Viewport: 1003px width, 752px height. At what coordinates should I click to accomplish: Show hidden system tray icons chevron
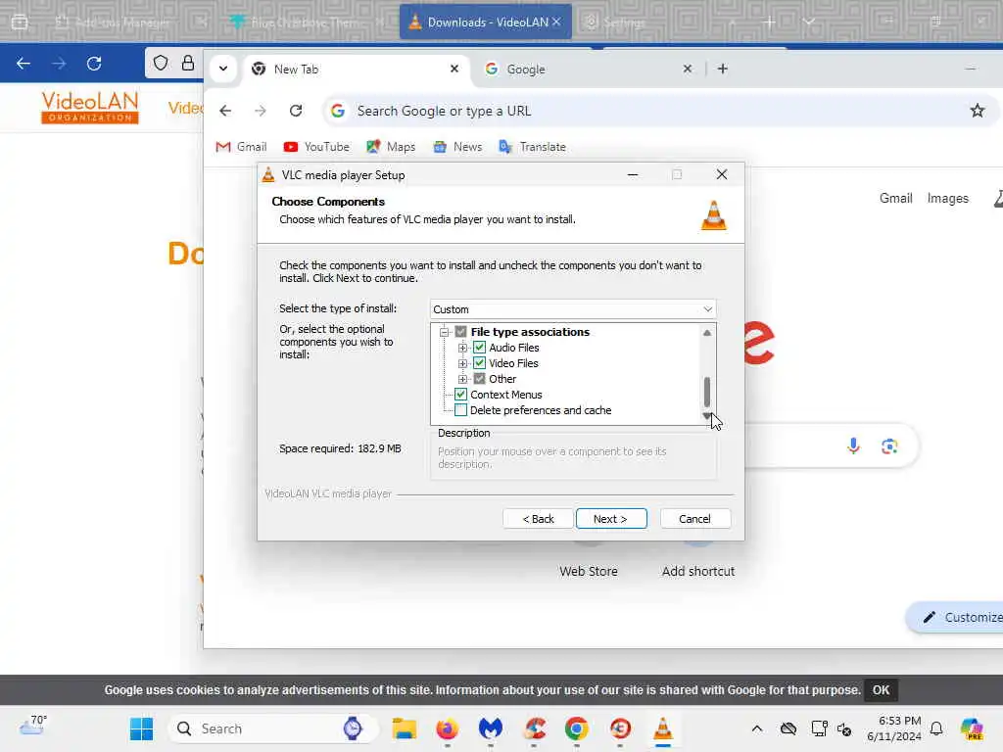point(757,728)
